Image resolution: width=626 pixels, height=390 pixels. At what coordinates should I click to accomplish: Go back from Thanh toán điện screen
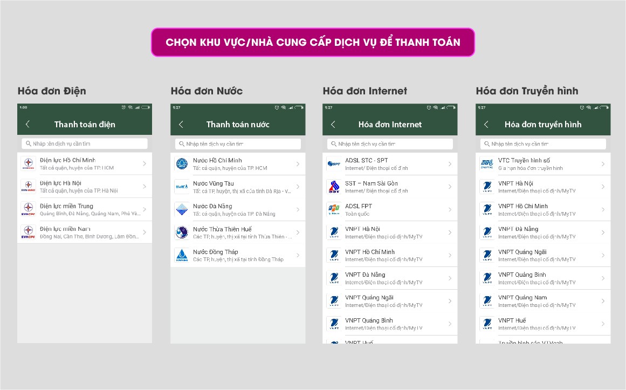tap(27, 124)
